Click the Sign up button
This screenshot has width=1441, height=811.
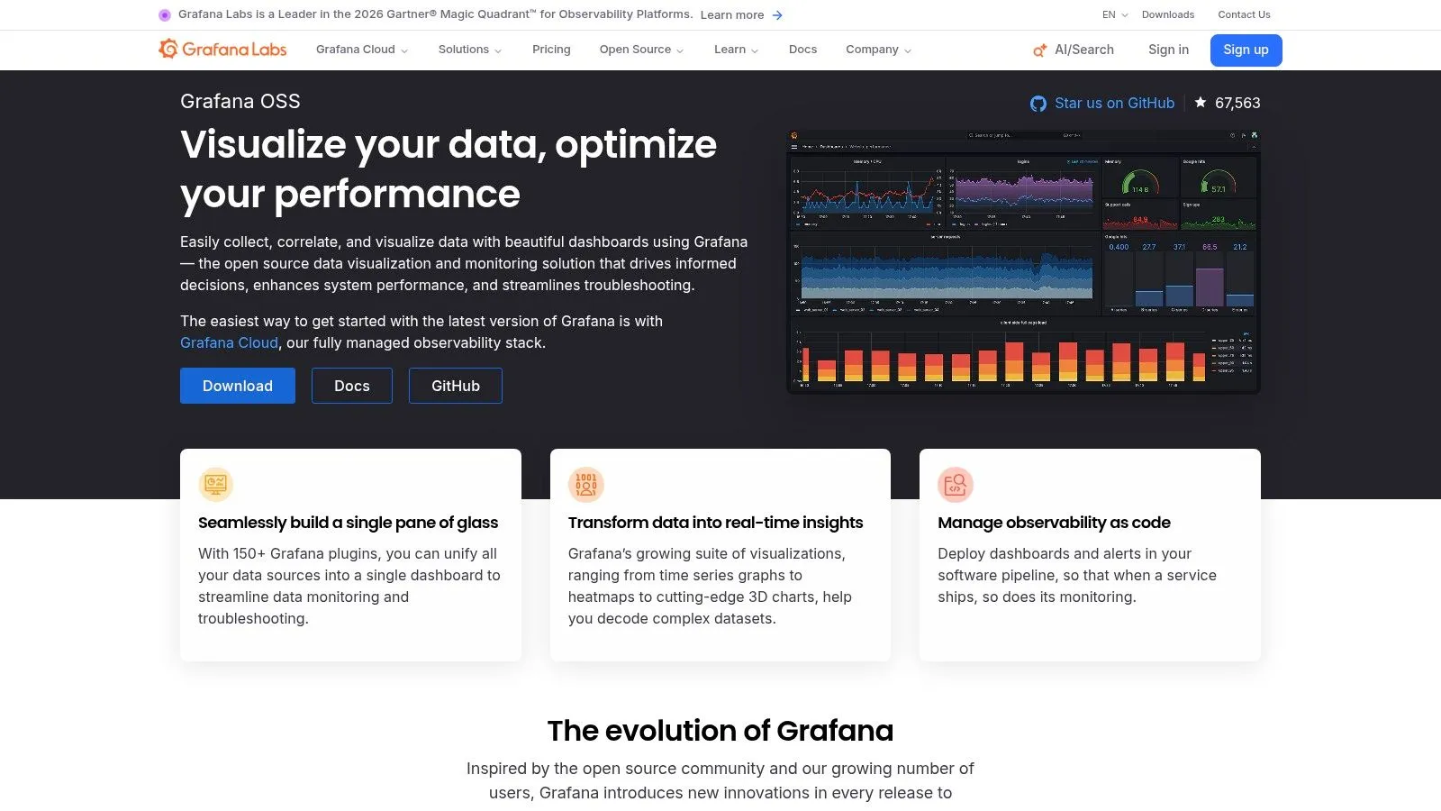[x=1246, y=50]
